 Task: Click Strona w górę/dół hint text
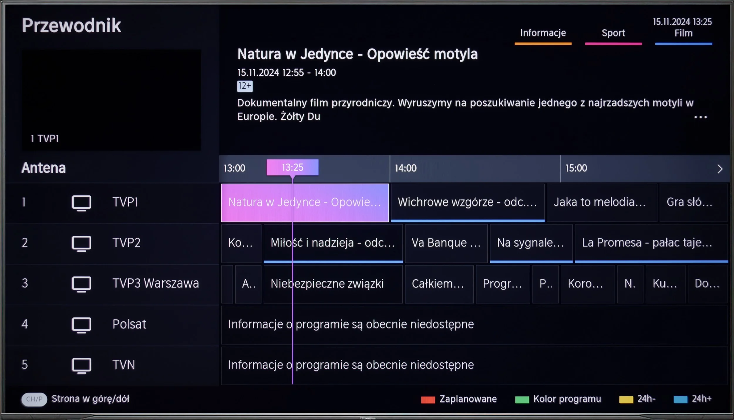click(90, 399)
